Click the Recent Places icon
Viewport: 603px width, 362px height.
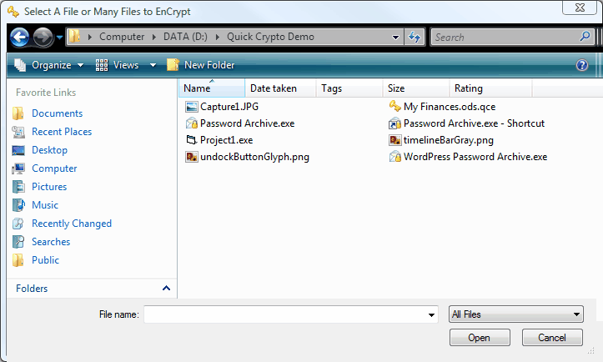coord(18,132)
